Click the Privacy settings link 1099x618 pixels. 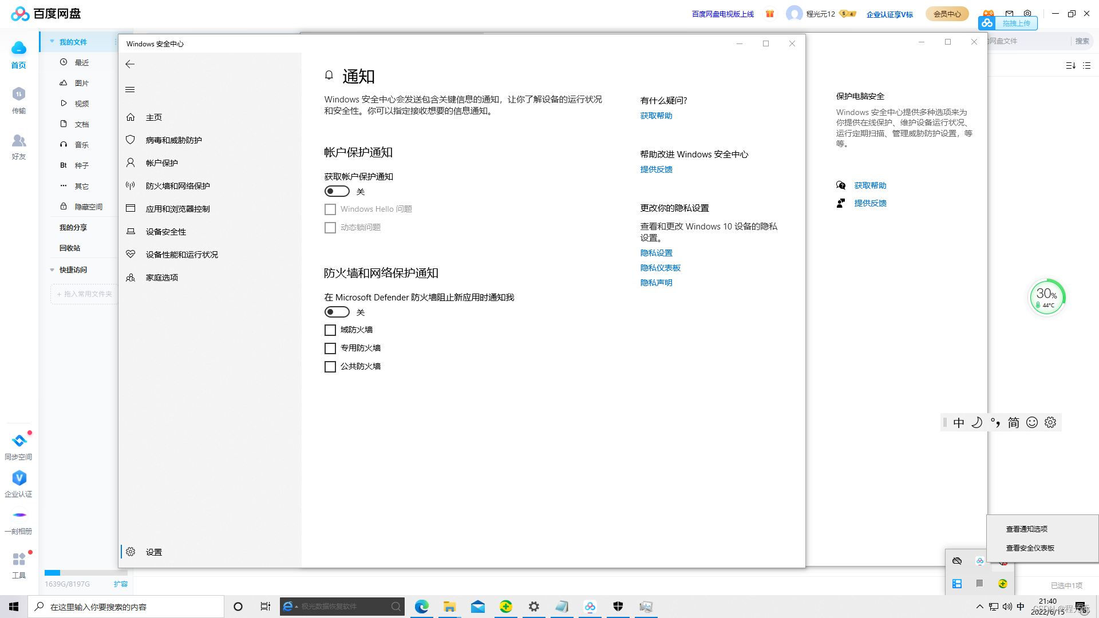click(x=656, y=253)
